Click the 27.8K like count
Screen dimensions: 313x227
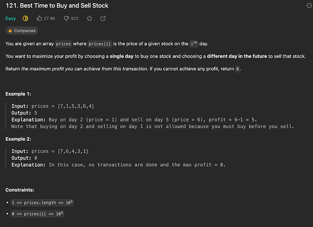(x=49, y=18)
